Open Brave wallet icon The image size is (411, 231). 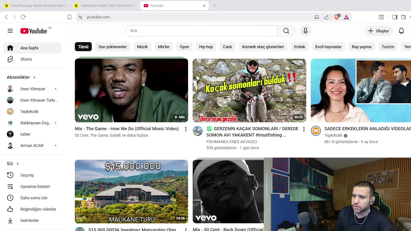coord(404,17)
